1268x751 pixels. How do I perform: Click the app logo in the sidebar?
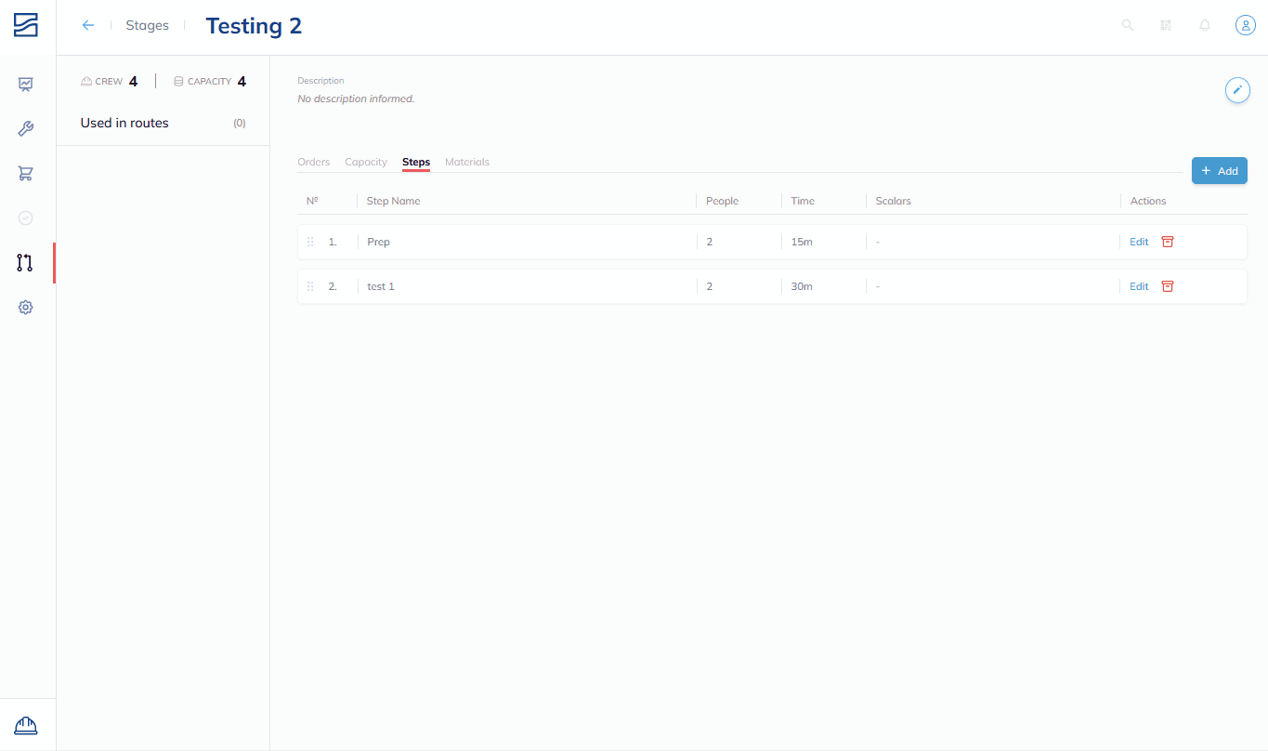coord(26,25)
